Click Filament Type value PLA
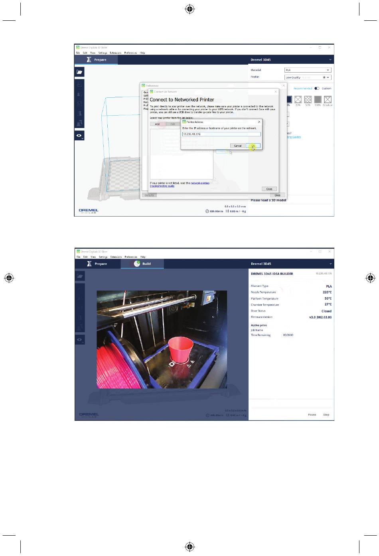Image resolution: width=379 pixels, height=556 pixels. pos(329,286)
